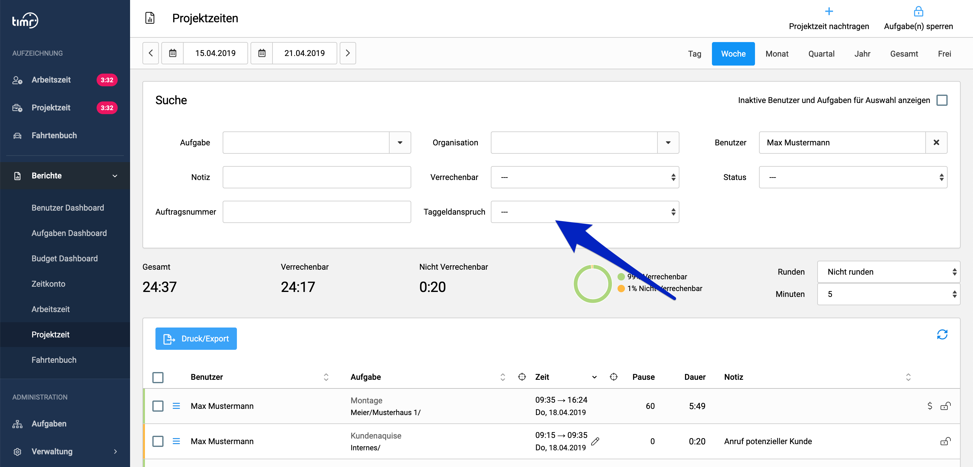The height and width of the screenshot is (467, 973).
Task: Clear the Max Mustermann Benutzer filter
Action: click(936, 143)
